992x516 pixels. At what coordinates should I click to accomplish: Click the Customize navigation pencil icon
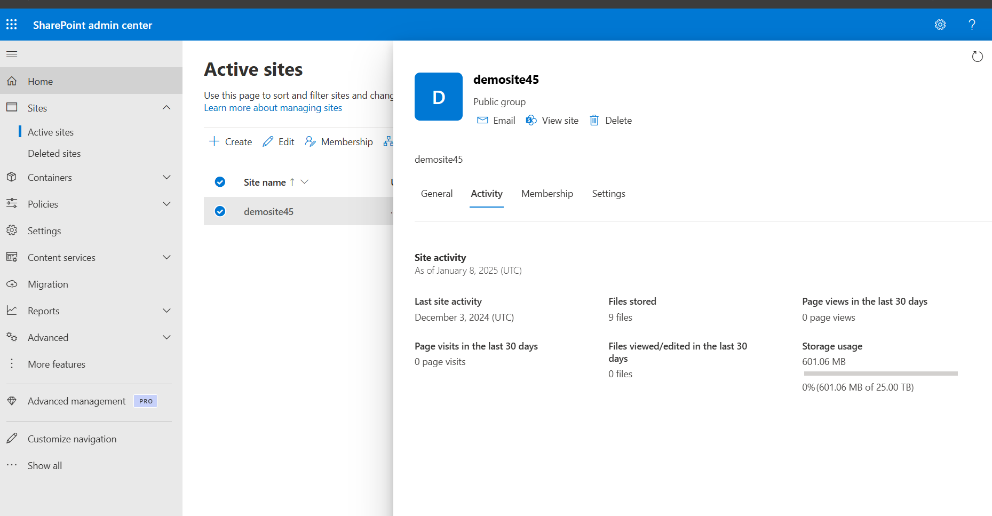12,438
